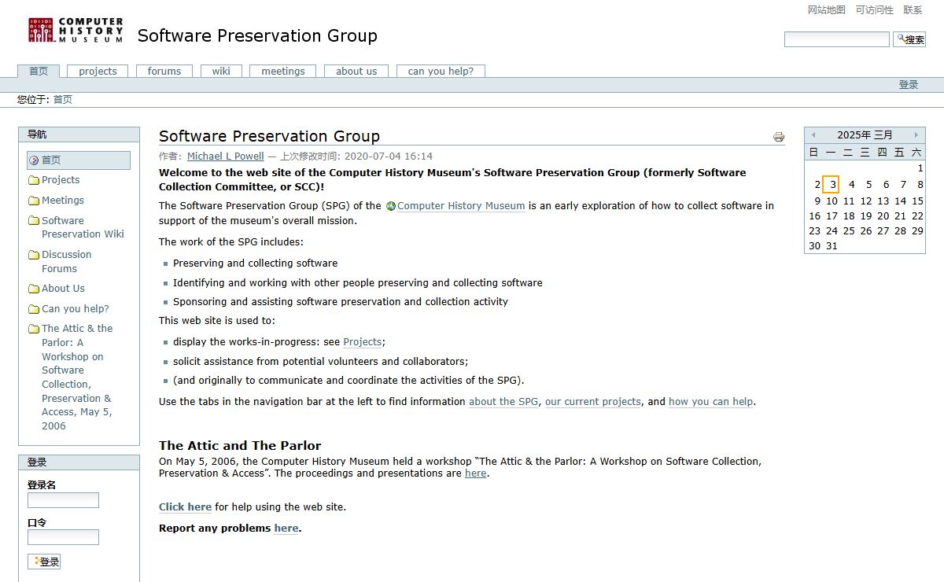Open the Computer History Museum link
This screenshot has height=582, width=944.
(461, 206)
